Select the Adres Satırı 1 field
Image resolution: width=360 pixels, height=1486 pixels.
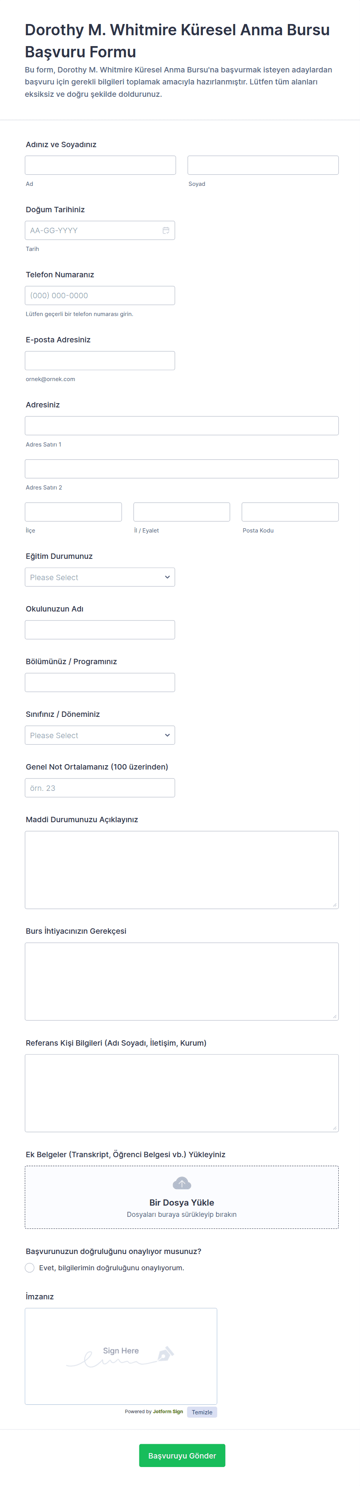(181, 426)
